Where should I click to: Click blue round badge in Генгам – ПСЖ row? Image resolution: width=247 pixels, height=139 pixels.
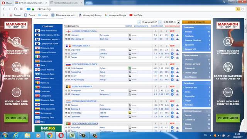(172, 58)
